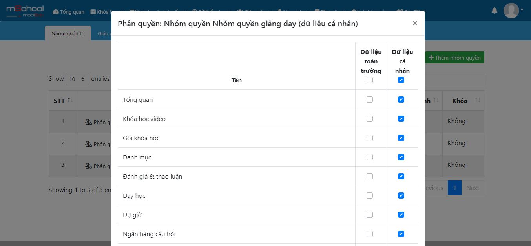Viewport: 531px width, 246px height.
Task: Enable toàn trường for Khóa học video
Action: (x=369, y=119)
